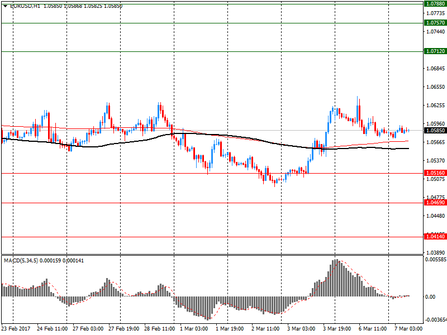This screenshot has height=335, width=447.
Task: Click the 23 Feb 2017 time label
Action: [16, 328]
